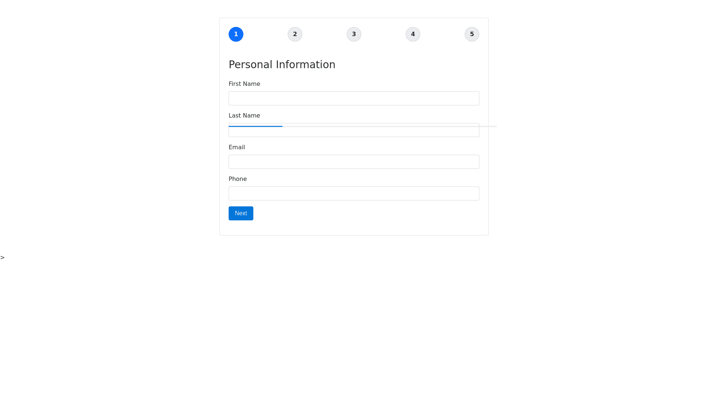Click the stray '>' character below form
Screen dimensions: 708x398
(x=3, y=258)
